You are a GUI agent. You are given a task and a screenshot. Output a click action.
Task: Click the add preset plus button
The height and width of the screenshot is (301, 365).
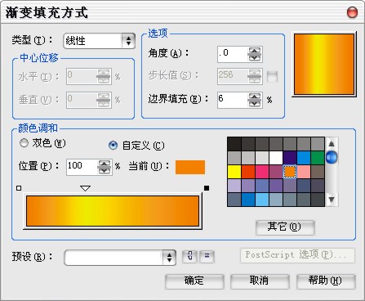[190, 256]
